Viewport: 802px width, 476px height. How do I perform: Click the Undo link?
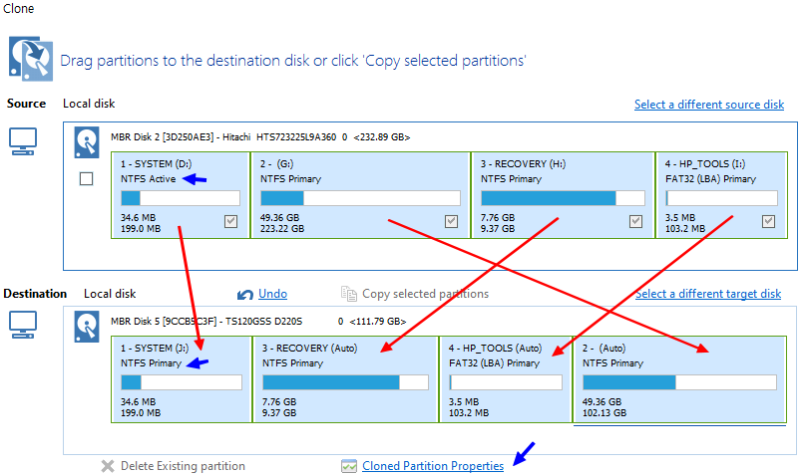point(272,294)
